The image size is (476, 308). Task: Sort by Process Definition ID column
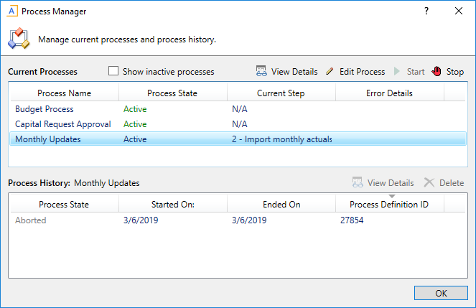tap(389, 205)
